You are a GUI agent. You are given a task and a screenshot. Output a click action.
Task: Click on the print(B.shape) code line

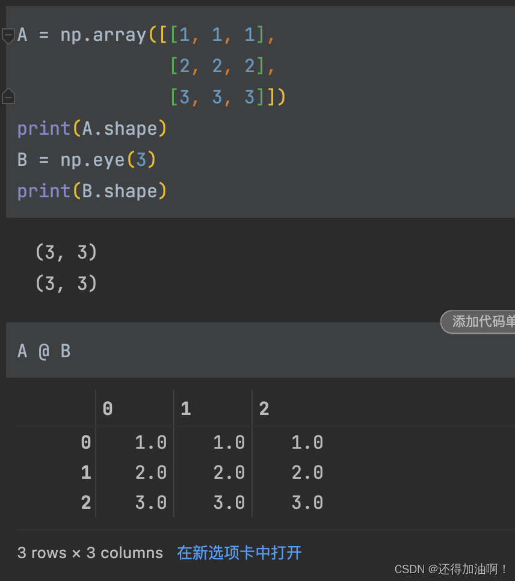92,191
